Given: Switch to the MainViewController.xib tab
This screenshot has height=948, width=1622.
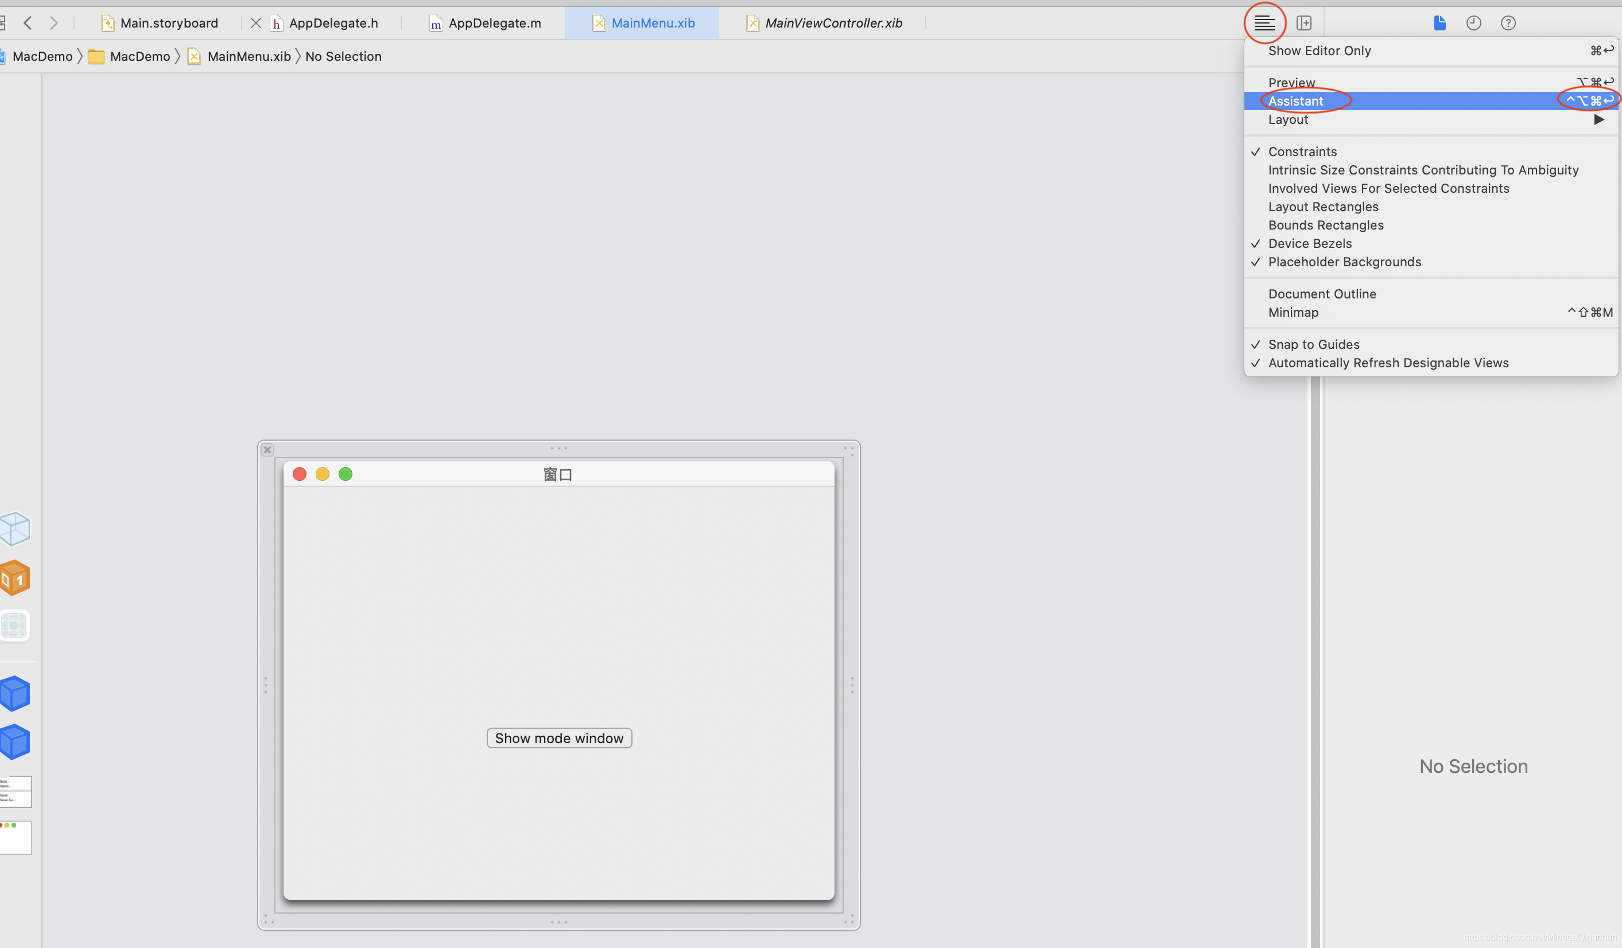Looking at the screenshot, I should pos(833,23).
